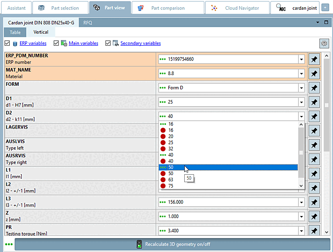Maximize the Cardan joint panel
The height and width of the screenshot is (252, 333).
326,22
